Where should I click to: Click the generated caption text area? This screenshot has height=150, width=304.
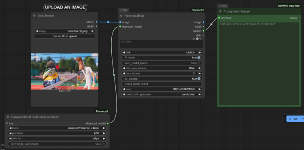tap(259, 64)
